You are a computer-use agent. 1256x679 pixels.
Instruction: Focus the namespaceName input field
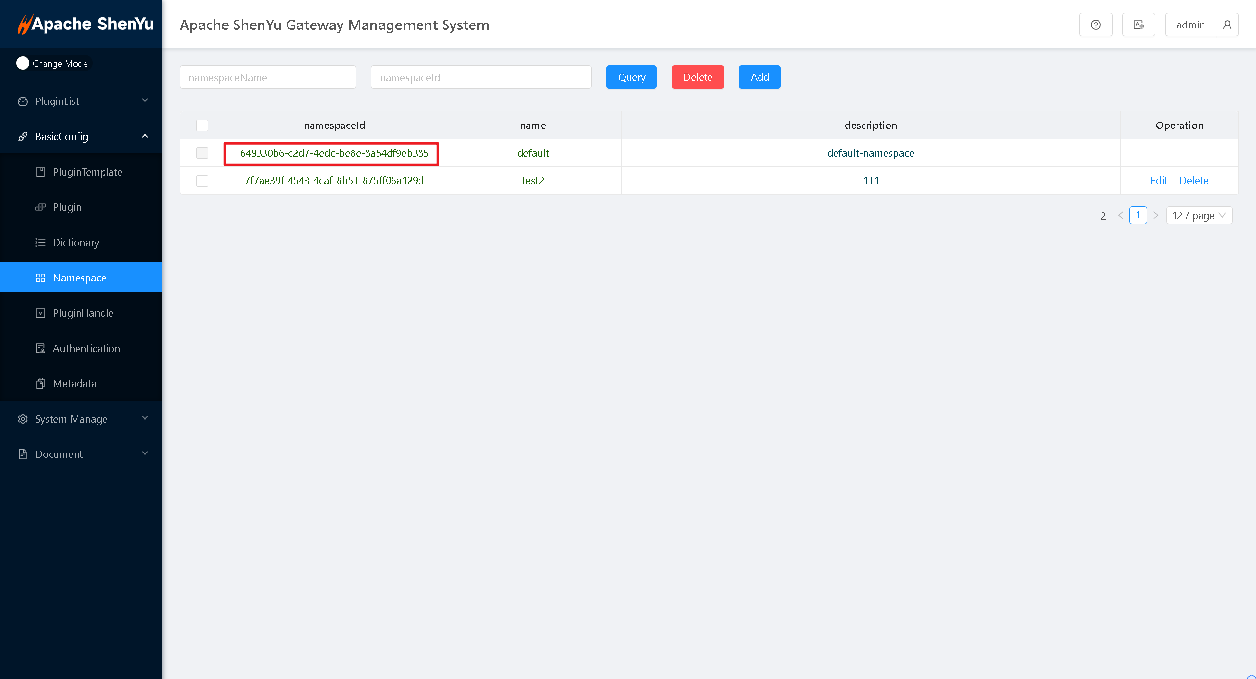(x=268, y=77)
